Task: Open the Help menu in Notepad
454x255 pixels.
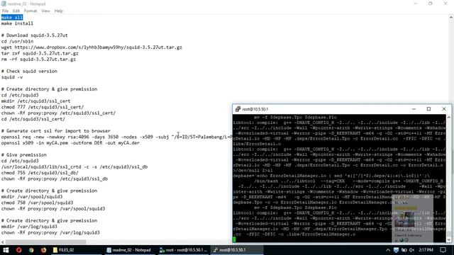Action: pyautogui.click(x=58, y=11)
